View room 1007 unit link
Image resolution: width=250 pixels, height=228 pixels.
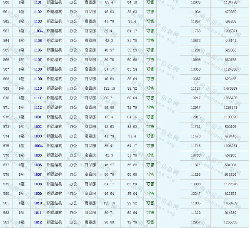38,174
